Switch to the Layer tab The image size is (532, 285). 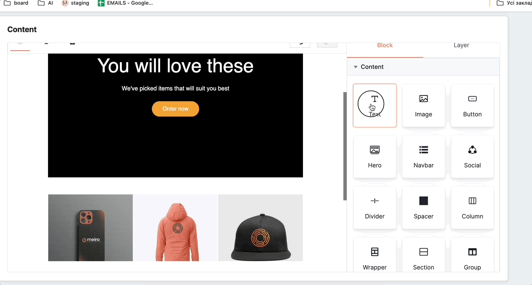tap(461, 45)
